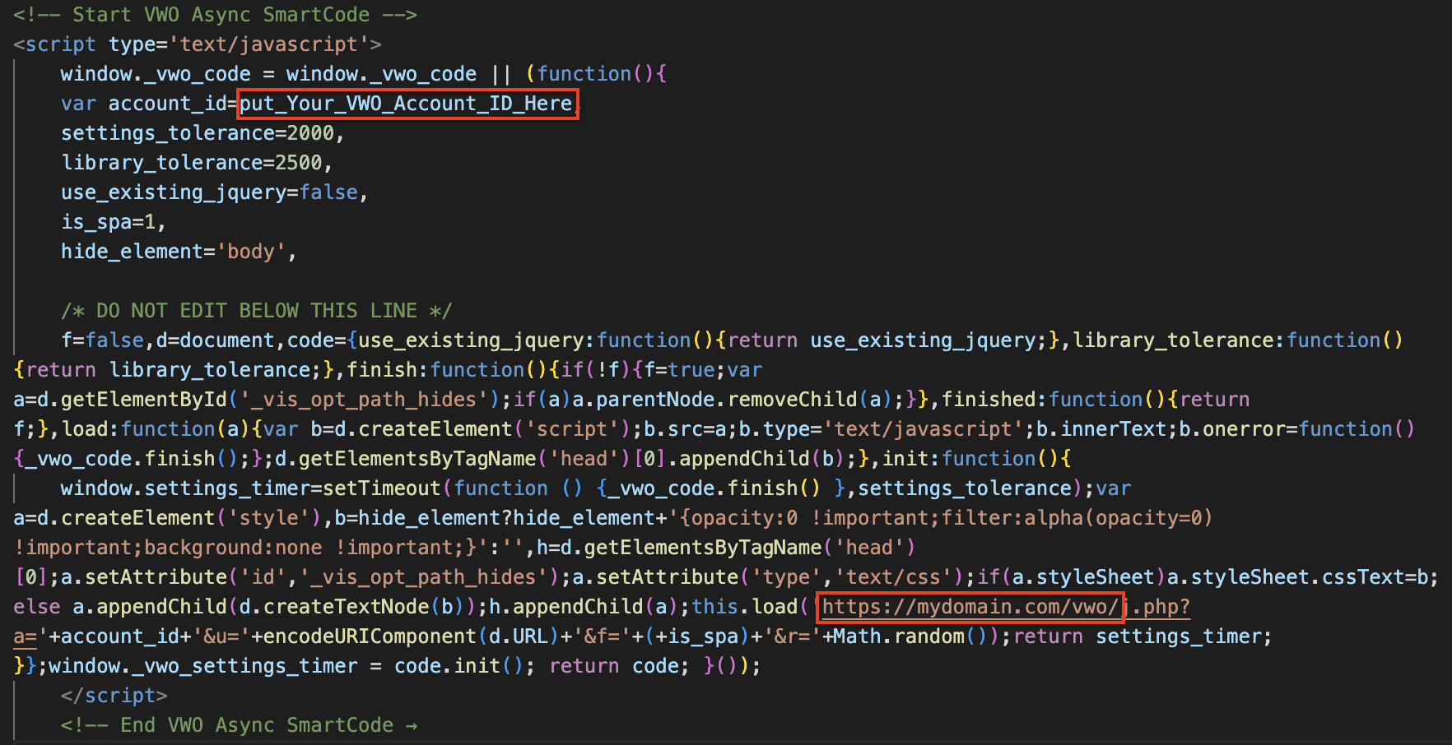Click the hide_element='body' line
Image resolution: width=1452 pixels, height=745 pixels.
click(179, 252)
